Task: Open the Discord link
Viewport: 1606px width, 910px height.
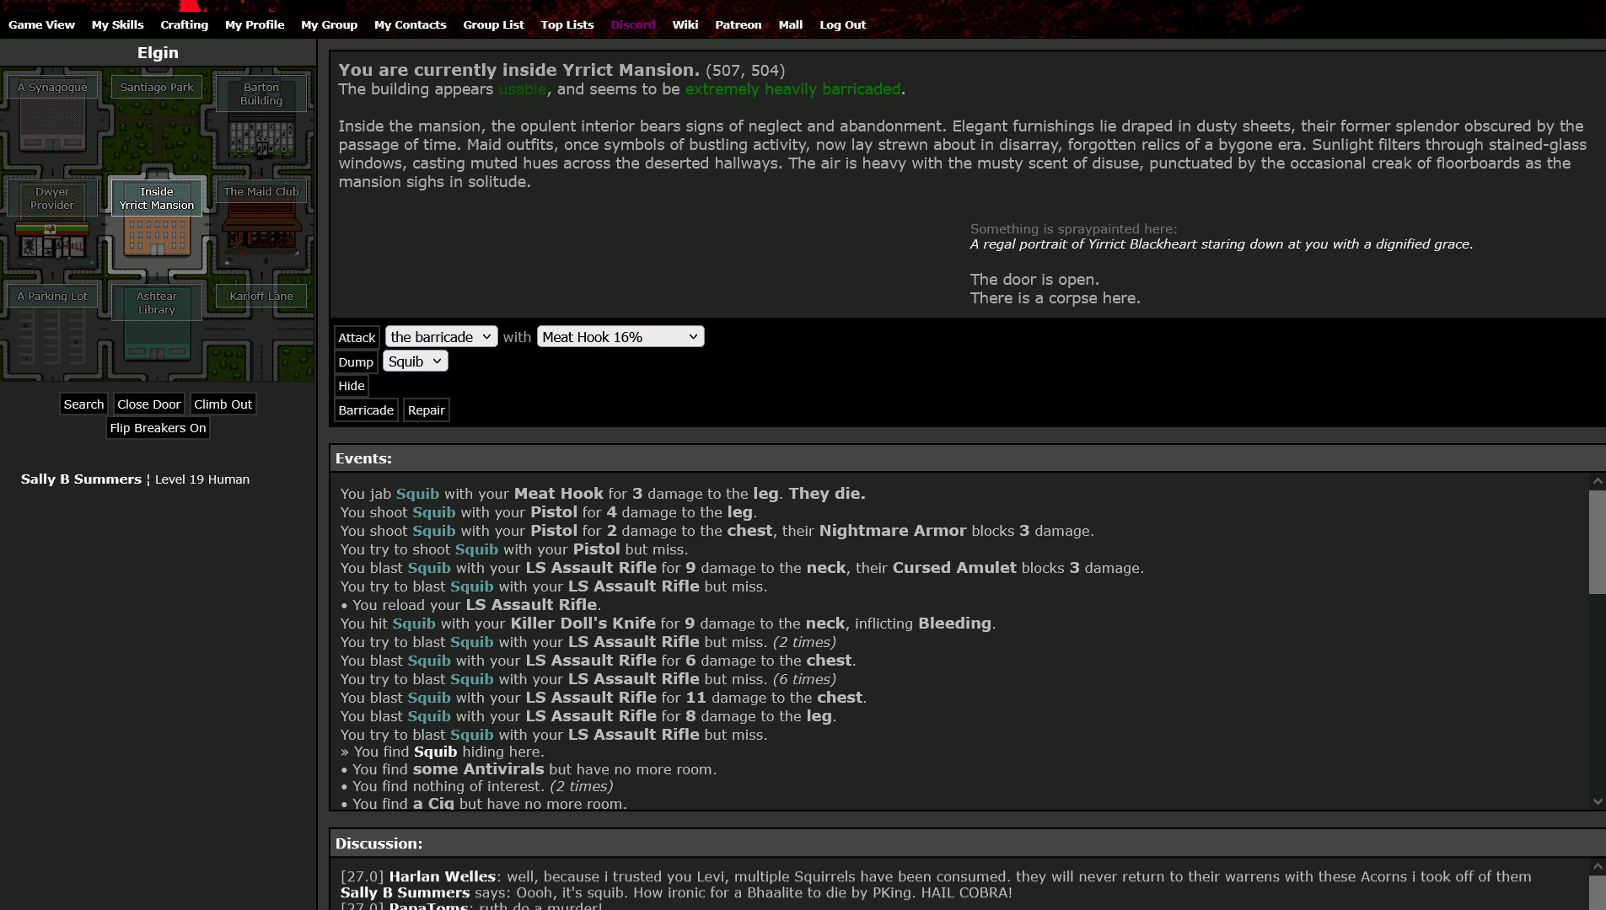Action: [x=632, y=24]
